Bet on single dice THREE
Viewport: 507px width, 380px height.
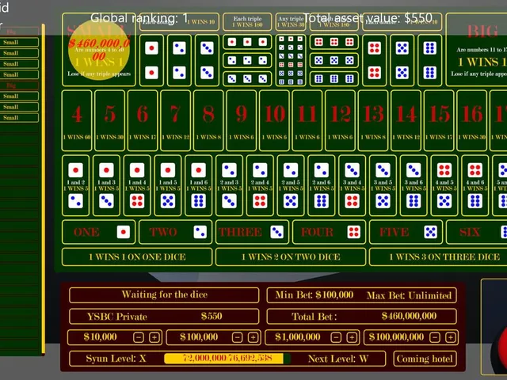pos(252,232)
